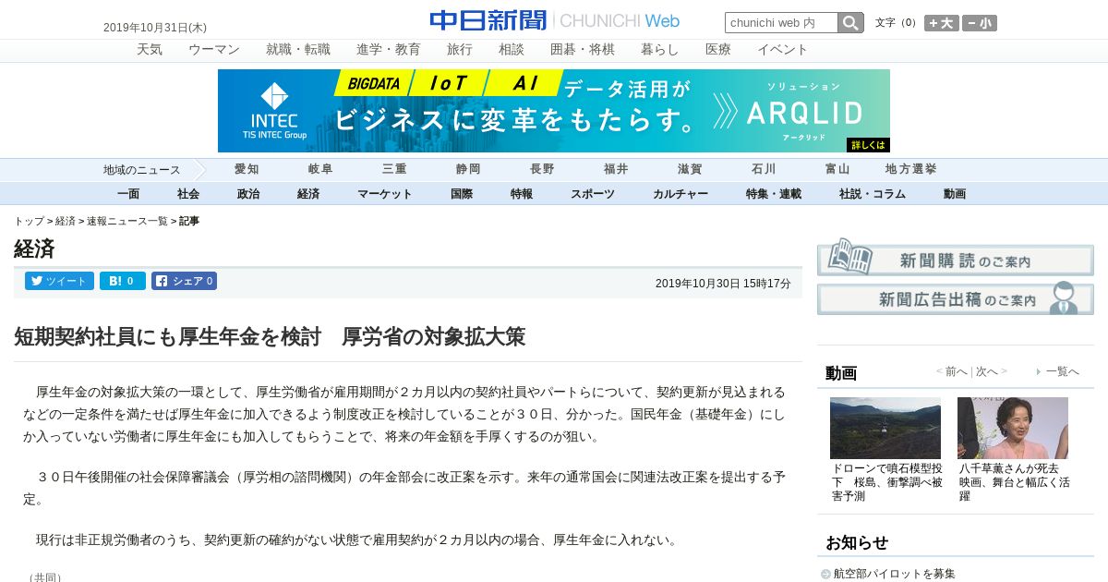Select 三重 regional news
This screenshot has width=1108, height=582.
pos(394,169)
